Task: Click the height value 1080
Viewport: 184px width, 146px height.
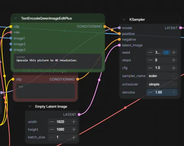Action: (x=60, y=130)
